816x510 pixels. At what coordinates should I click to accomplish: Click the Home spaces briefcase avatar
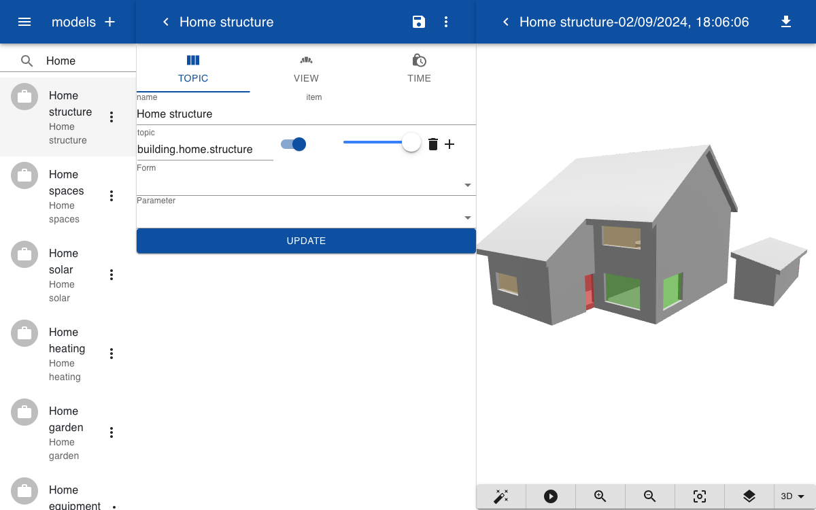(x=24, y=175)
